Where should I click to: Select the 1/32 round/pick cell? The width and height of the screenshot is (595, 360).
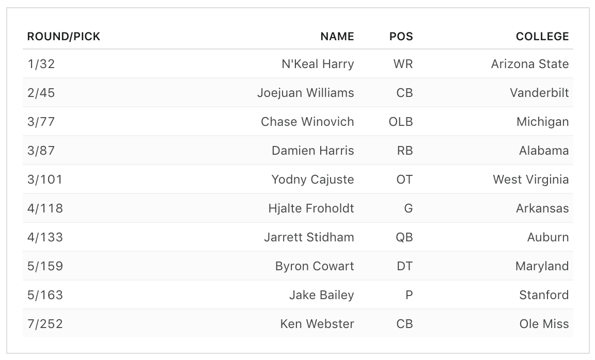click(x=41, y=64)
